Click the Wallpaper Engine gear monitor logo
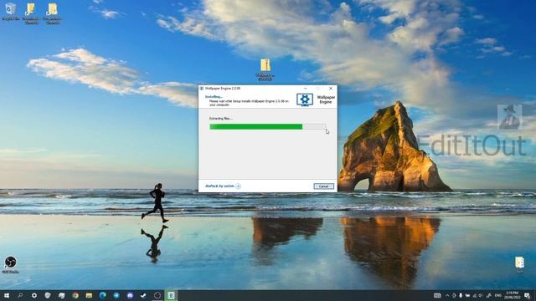 point(305,99)
